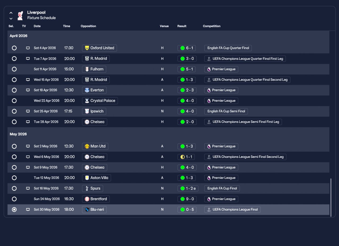Click Ipswich club badge icon
The image size is (339, 246).
[x=87, y=111]
